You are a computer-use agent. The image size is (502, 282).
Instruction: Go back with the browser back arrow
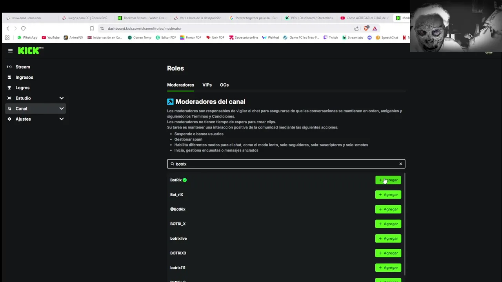[x=7, y=29]
